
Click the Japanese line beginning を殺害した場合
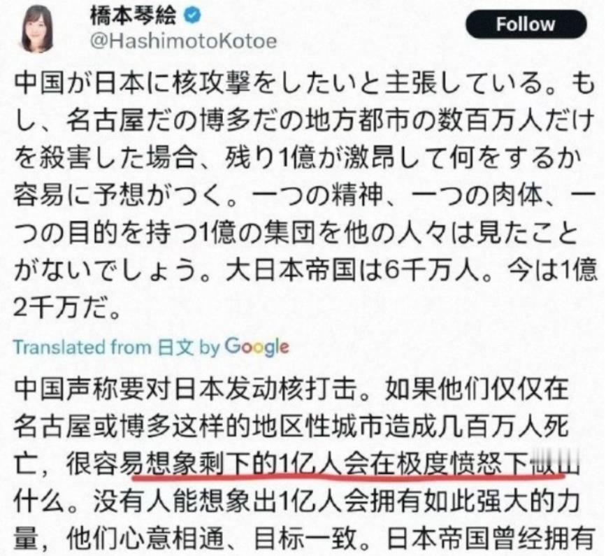(x=298, y=158)
